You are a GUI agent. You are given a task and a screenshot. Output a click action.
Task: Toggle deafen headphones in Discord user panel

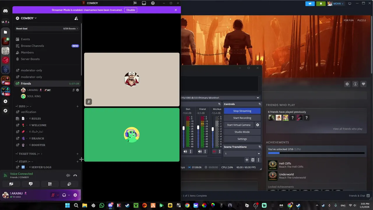pos(64,195)
